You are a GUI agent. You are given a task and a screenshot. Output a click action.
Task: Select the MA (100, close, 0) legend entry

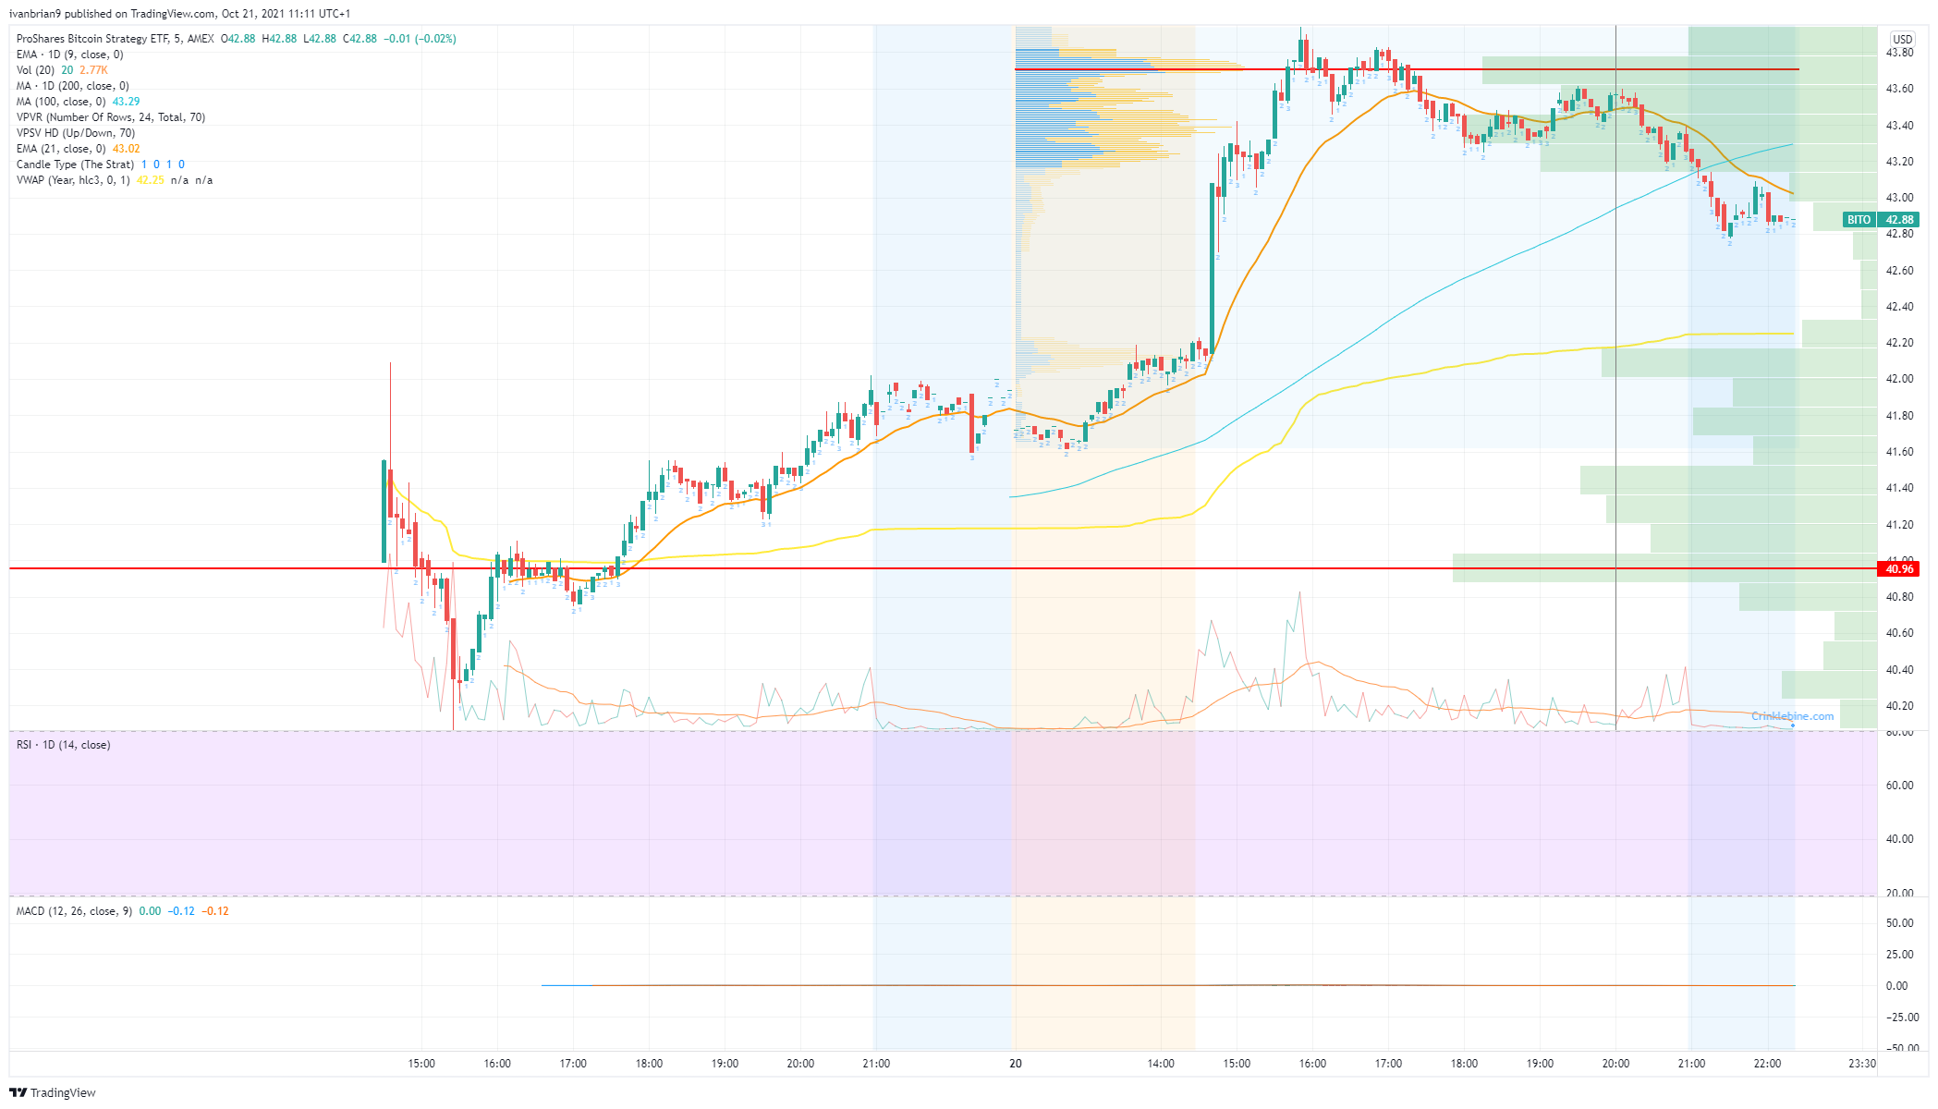(x=61, y=102)
